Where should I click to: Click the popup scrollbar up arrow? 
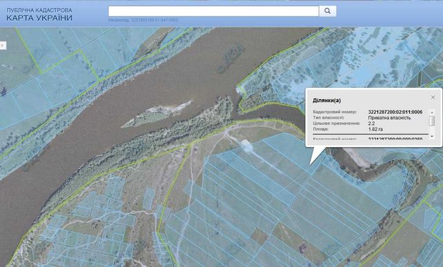tap(432, 112)
